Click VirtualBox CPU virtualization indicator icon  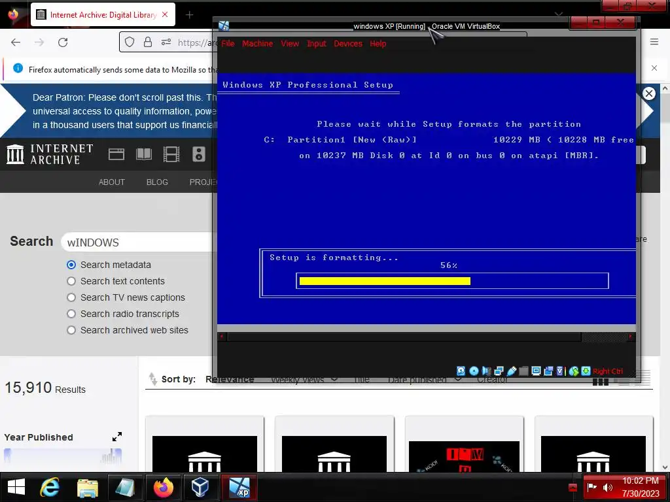click(561, 371)
